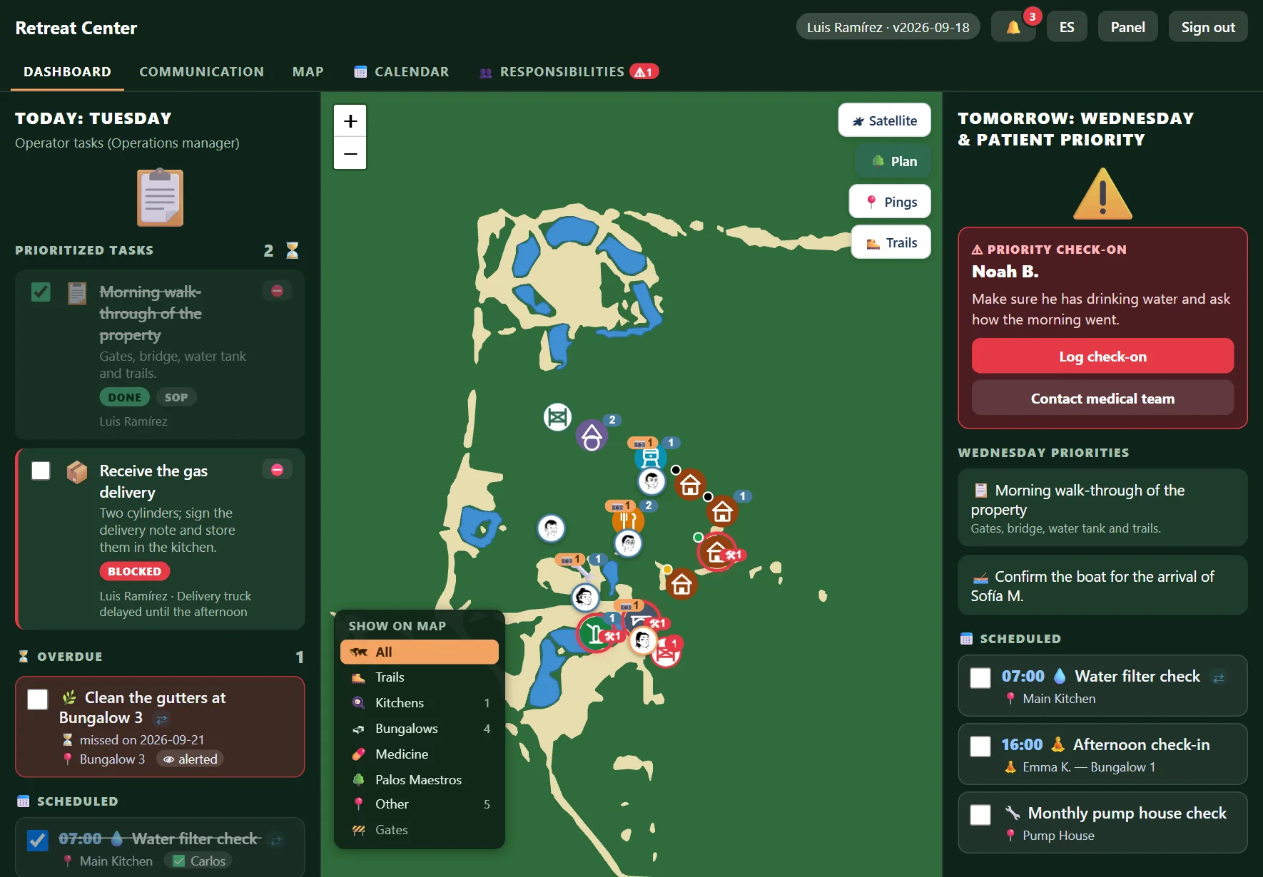Open the Calendar tab
This screenshot has width=1263, height=877.
pyautogui.click(x=402, y=72)
